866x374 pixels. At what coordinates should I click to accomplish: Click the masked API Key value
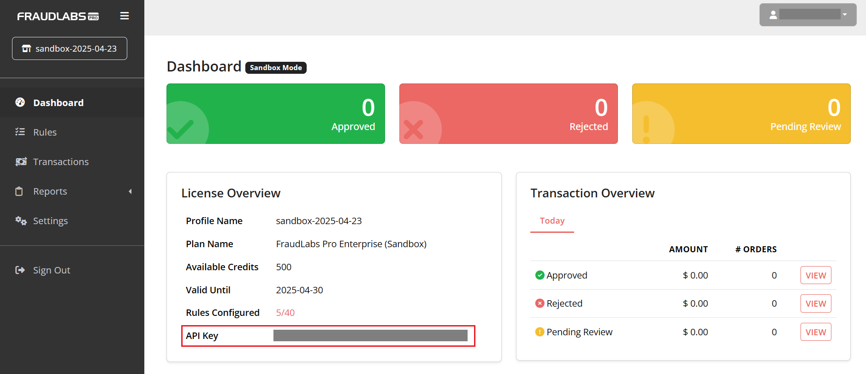370,335
